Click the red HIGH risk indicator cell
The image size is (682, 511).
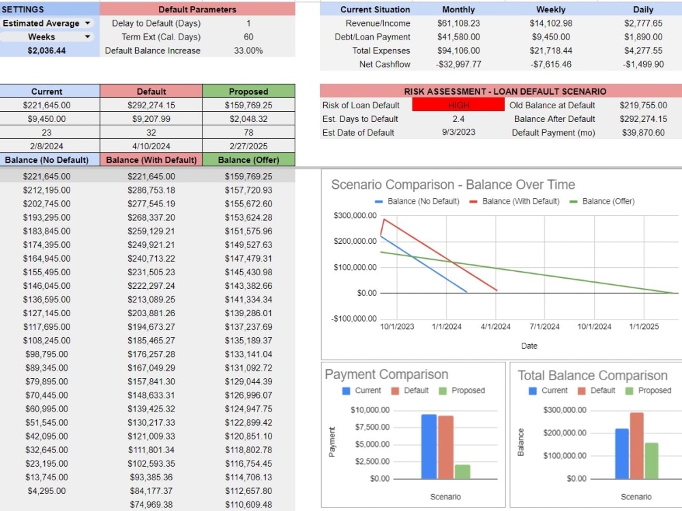coord(457,104)
